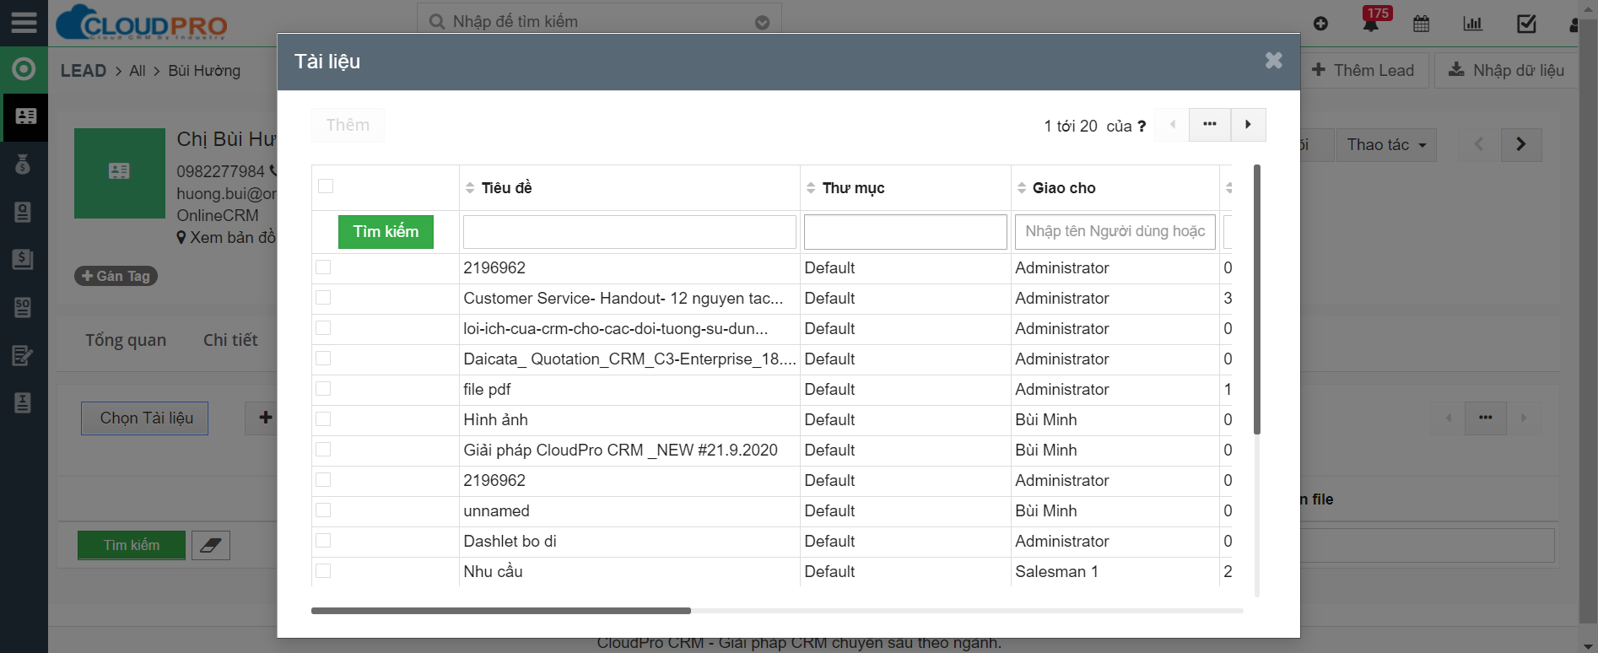Go to next page of documents
This screenshot has height=653, width=1598.
coord(1248,125)
